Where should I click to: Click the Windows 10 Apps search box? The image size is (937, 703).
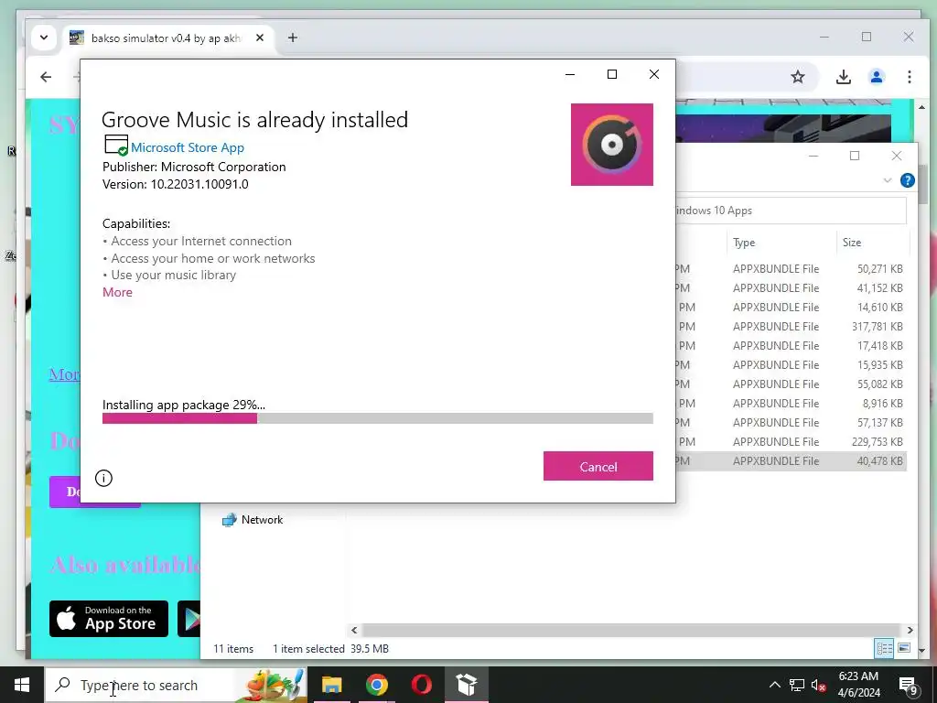(x=790, y=211)
